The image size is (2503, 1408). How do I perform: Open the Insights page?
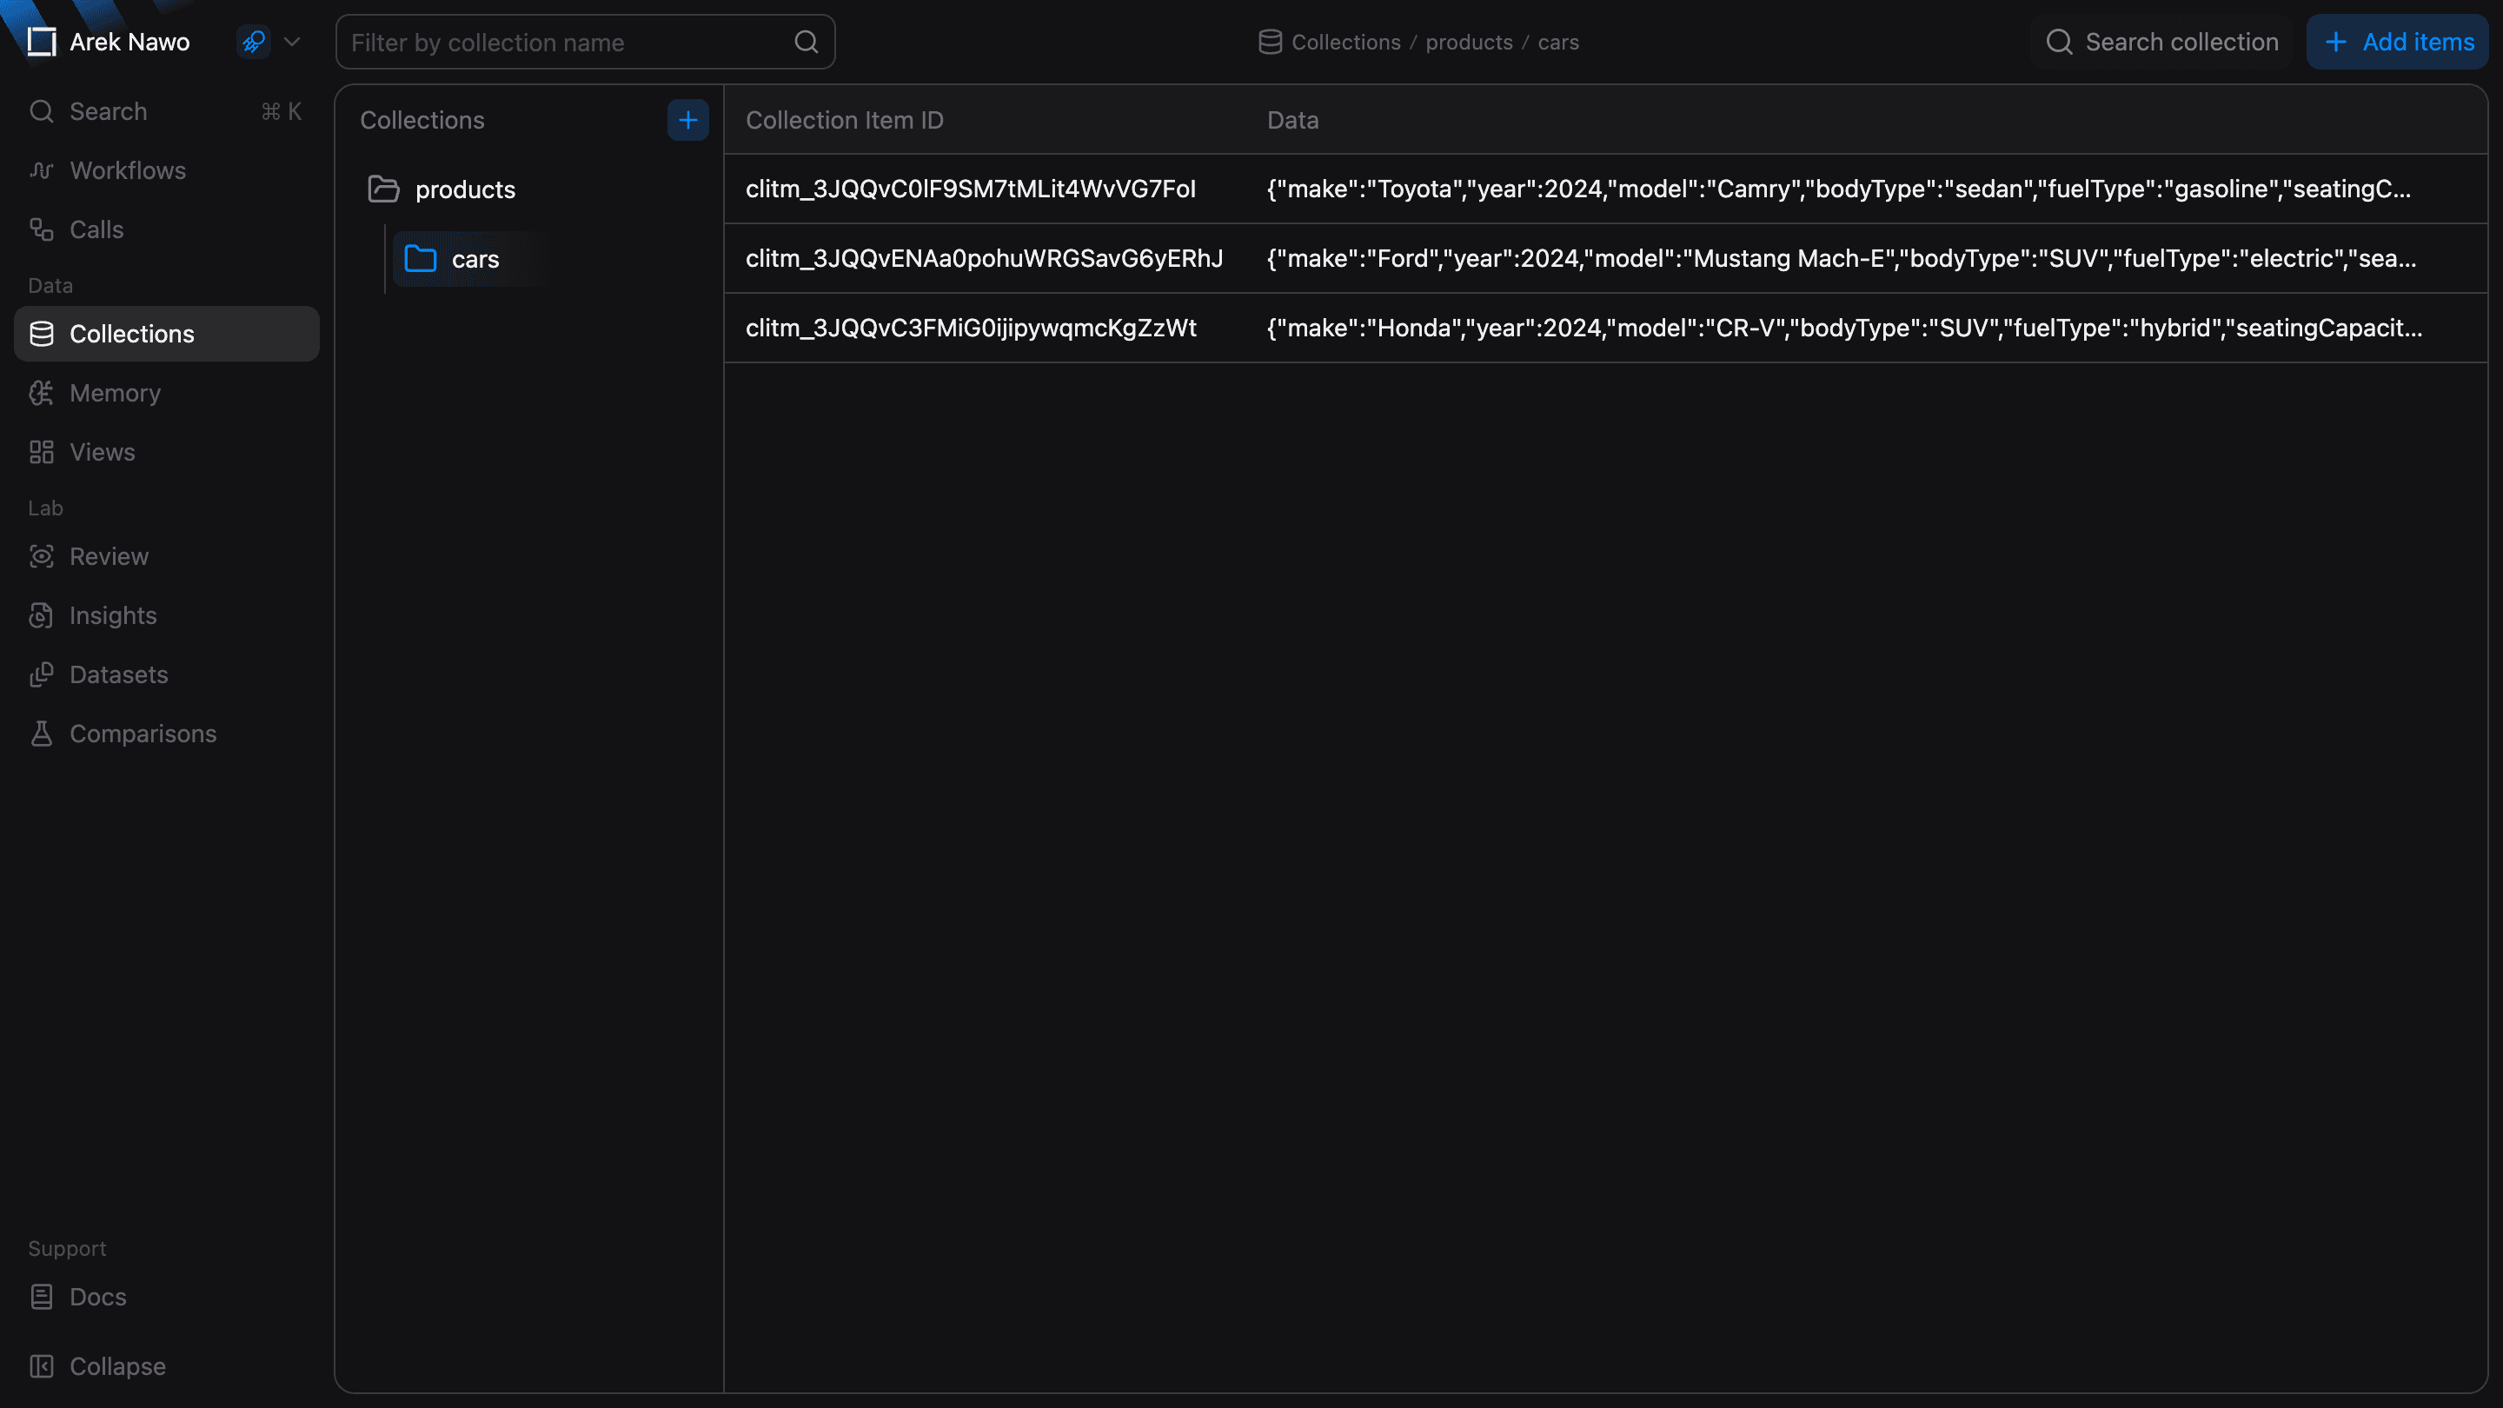pos(166,616)
